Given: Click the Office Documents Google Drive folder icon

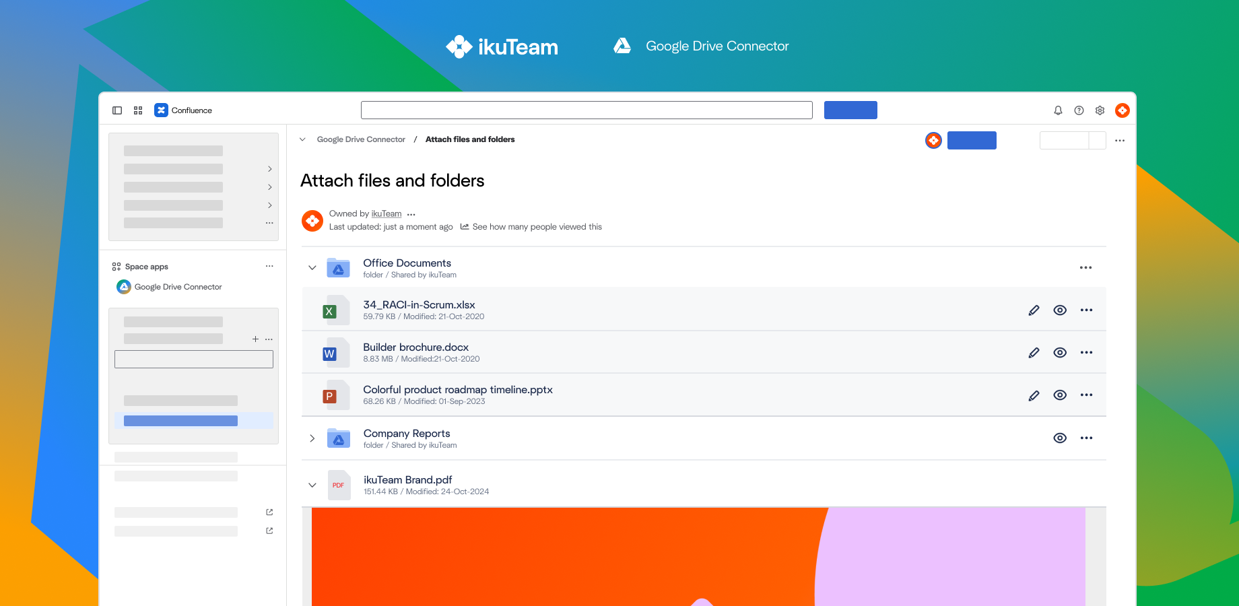Looking at the screenshot, I should [x=338, y=267].
